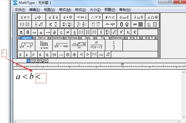Open the summation templates palette
This screenshot has width=186, height=123.
pos(67,24)
